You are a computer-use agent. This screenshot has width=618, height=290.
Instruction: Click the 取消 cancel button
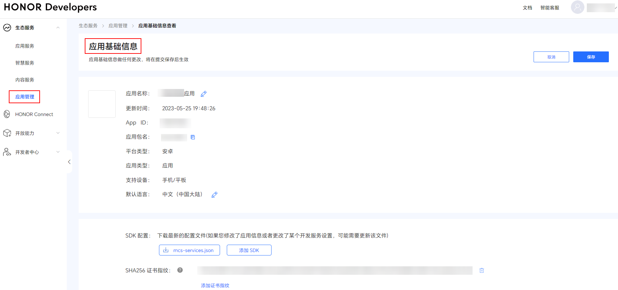click(x=551, y=57)
